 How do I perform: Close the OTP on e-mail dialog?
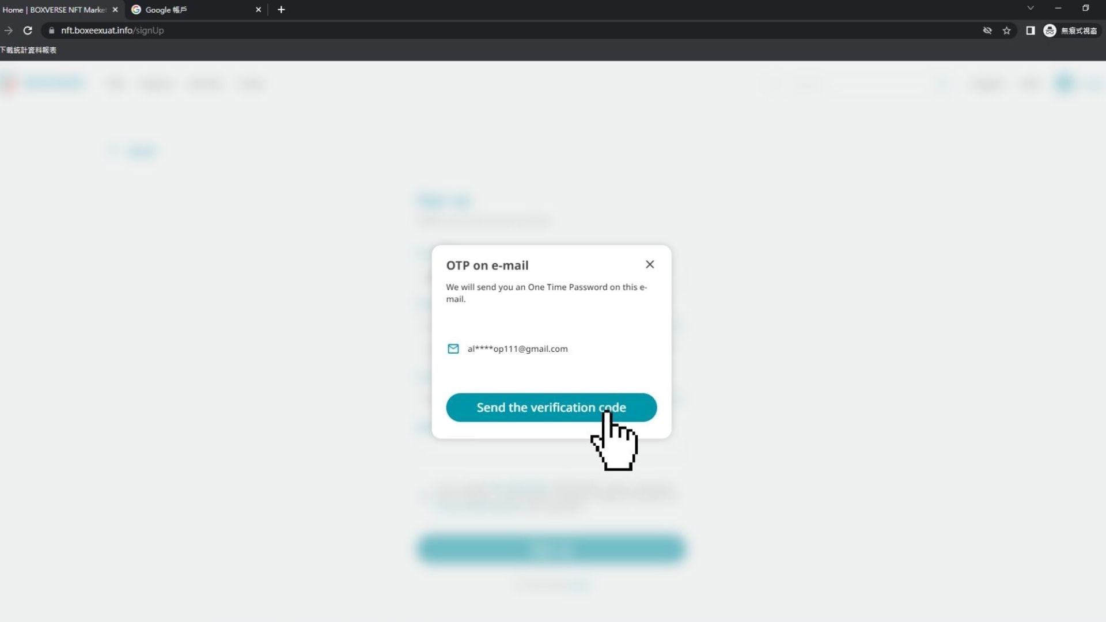[x=650, y=264]
